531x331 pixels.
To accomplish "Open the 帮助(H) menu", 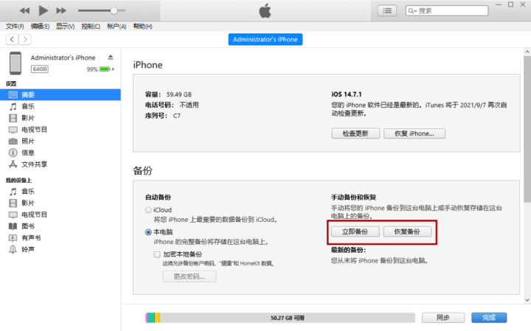I will [x=142, y=27].
